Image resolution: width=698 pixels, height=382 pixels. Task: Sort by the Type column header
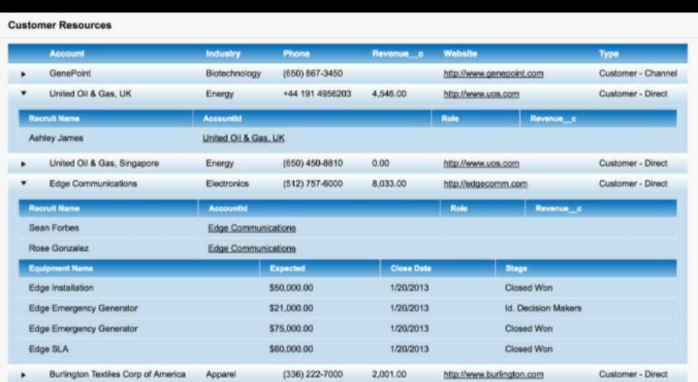pos(609,54)
